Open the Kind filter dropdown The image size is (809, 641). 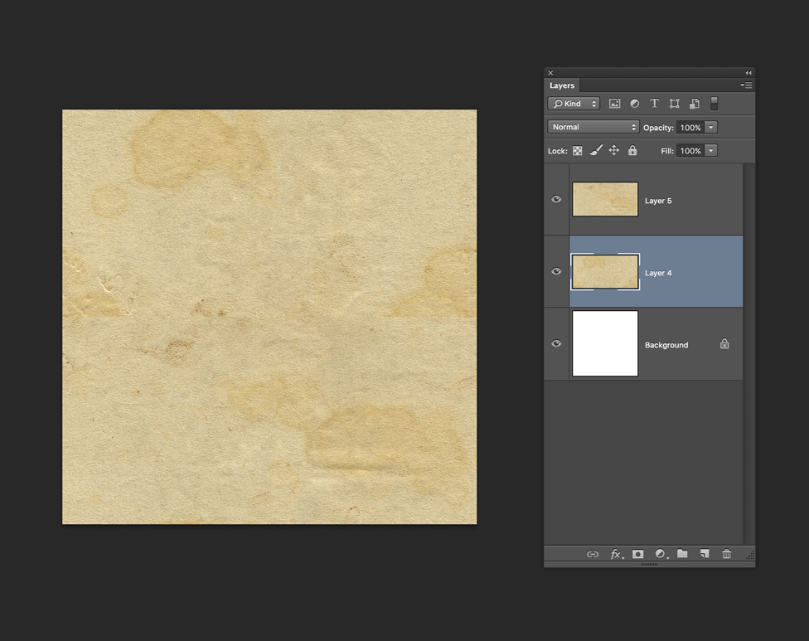point(574,104)
